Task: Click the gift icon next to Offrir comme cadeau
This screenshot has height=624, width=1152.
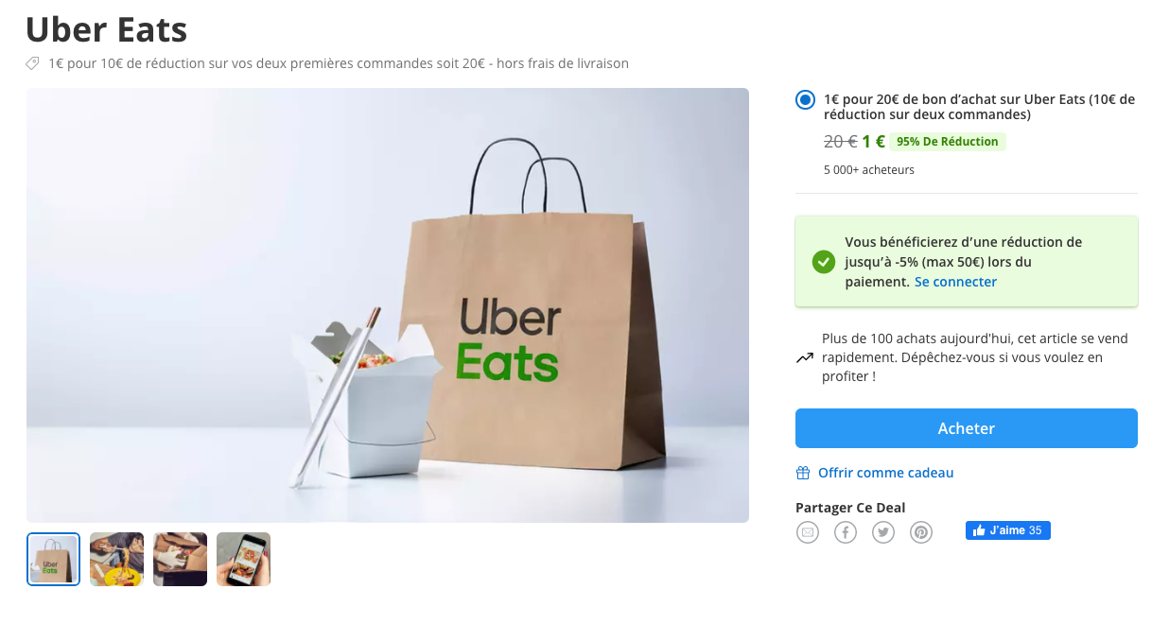Action: pos(803,473)
